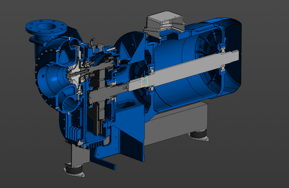Click the green origin plane gizmo on shaft

(144, 82)
